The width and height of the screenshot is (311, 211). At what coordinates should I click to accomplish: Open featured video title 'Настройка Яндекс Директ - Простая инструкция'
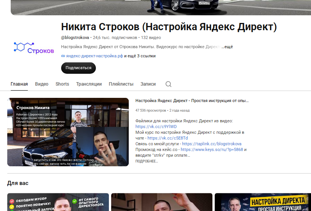tap(192, 101)
